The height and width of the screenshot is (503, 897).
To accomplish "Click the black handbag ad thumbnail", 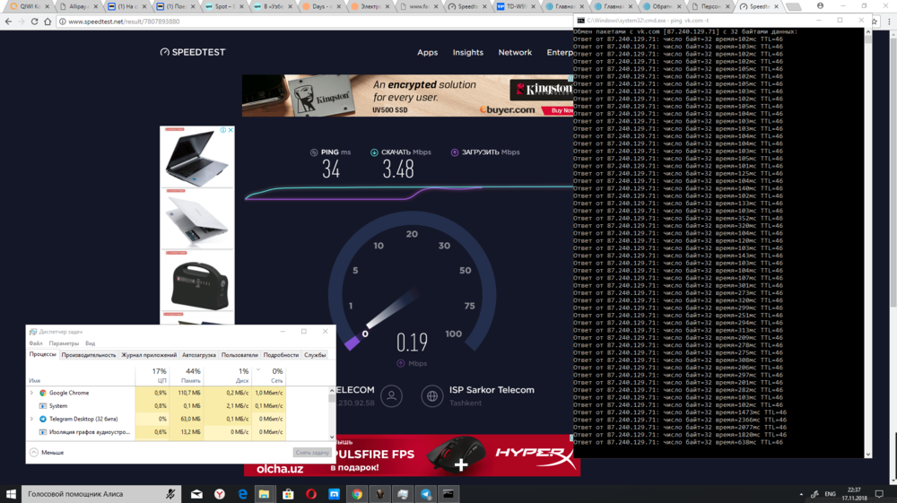I will 196,282.
